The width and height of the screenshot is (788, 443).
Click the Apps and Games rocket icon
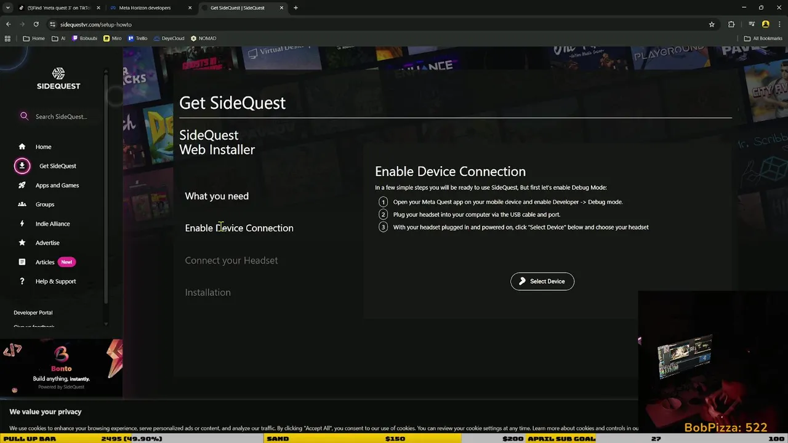point(22,185)
